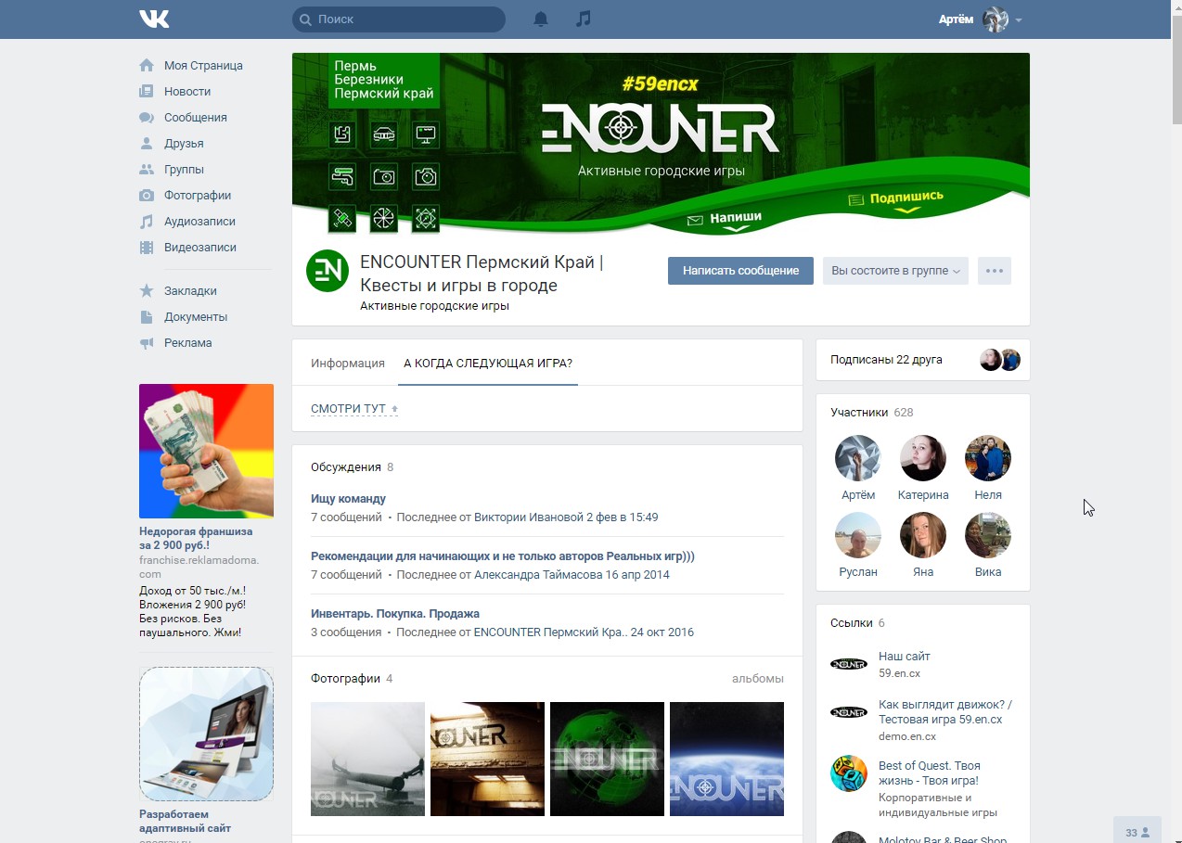Viewport: 1182px width, 843px height.
Task: Open member Яна's avatar
Action: pyautogui.click(x=923, y=535)
